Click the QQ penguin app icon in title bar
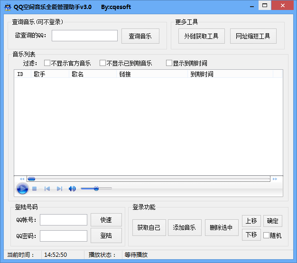Screen dimensions: 297x263 point(8,7)
